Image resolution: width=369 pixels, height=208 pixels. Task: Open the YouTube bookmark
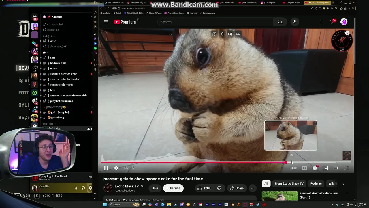click(x=105, y=13)
